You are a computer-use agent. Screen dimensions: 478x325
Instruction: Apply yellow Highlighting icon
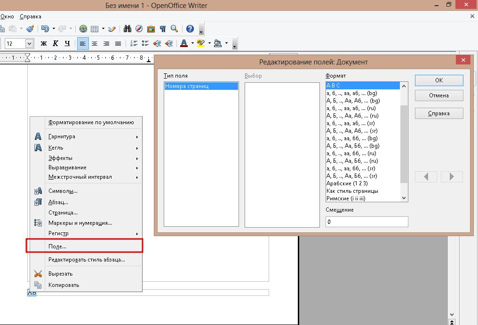click(200, 44)
